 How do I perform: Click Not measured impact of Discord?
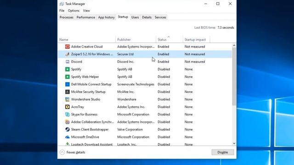tap(195, 61)
